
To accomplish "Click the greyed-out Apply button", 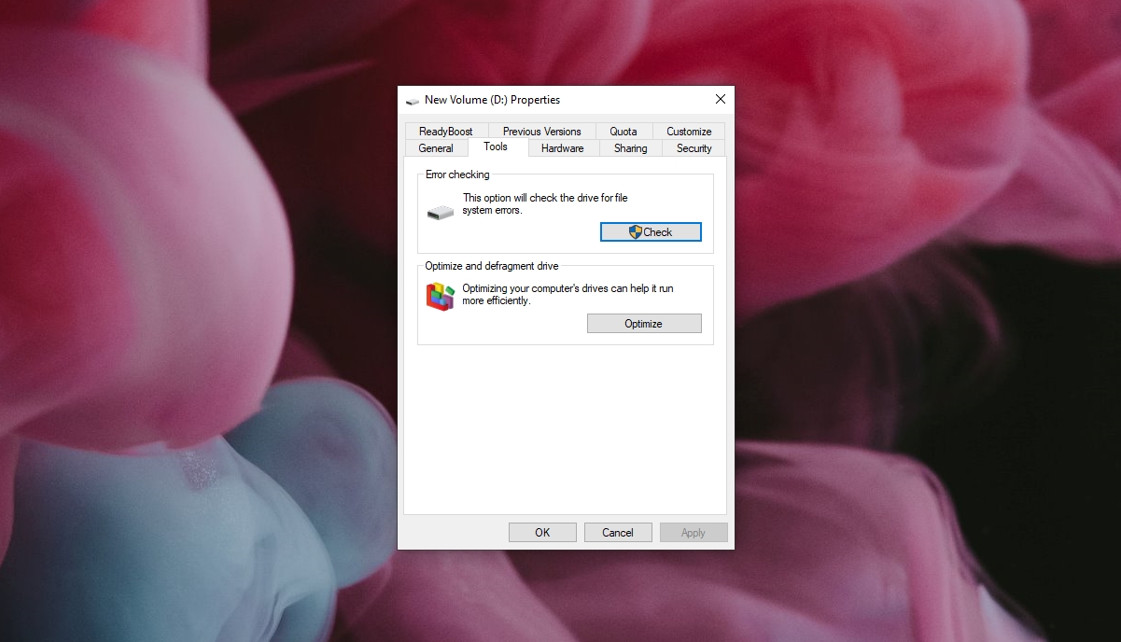I will click(694, 533).
